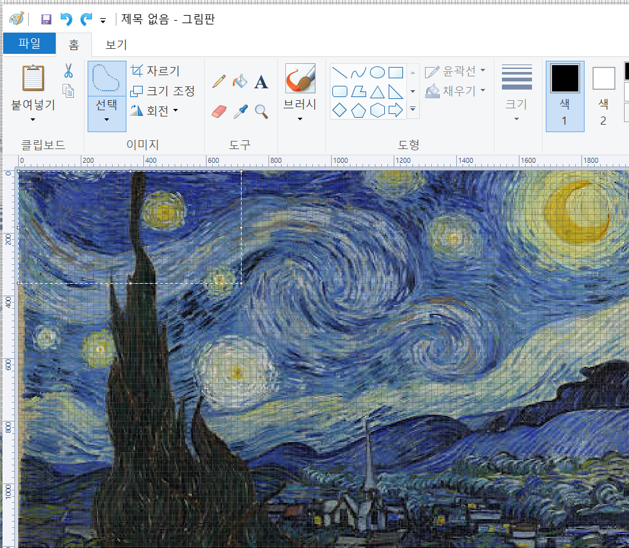The height and width of the screenshot is (548, 629).
Task: Select the pentagon shape
Action: click(358, 110)
